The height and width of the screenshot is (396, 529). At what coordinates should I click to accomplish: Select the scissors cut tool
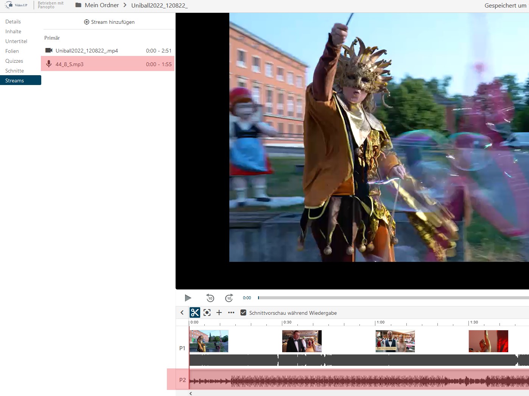pos(195,312)
